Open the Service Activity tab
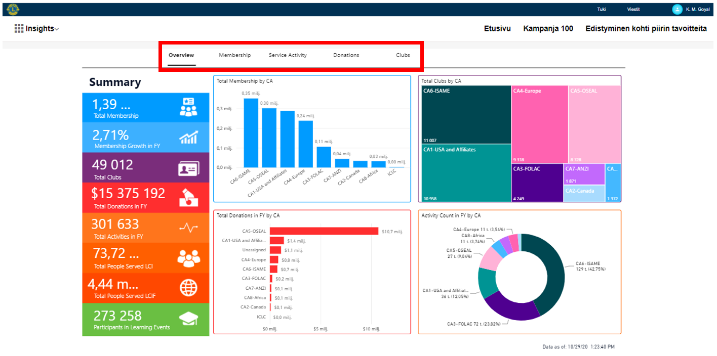Viewport: 717px width, 356px height. pyautogui.click(x=288, y=55)
